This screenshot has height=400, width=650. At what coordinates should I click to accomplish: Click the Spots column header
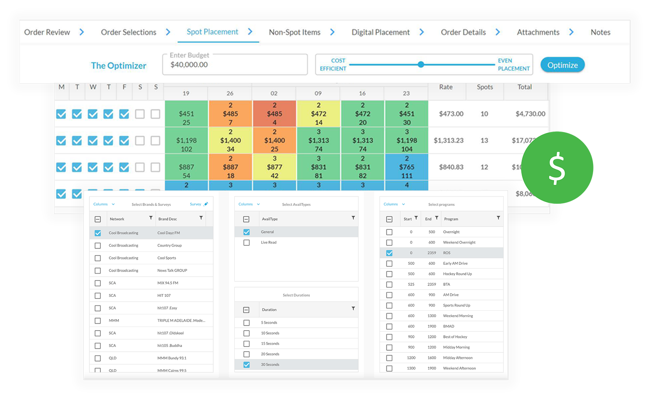coord(485,87)
